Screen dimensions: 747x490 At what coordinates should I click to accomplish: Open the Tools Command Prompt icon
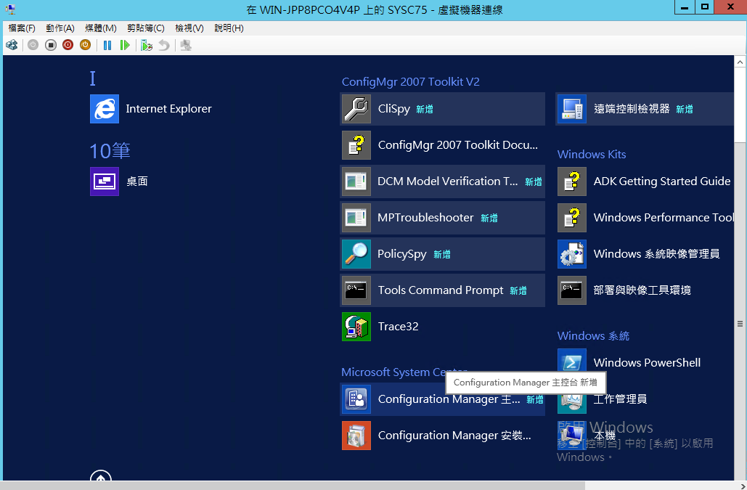point(356,290)
